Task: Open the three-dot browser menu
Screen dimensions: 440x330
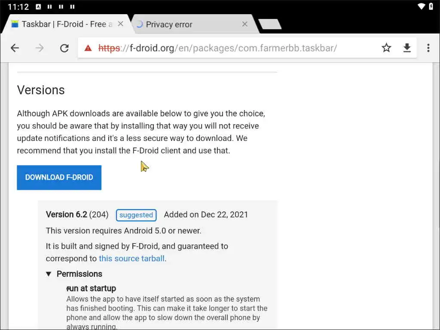Action: coord(428,48)
